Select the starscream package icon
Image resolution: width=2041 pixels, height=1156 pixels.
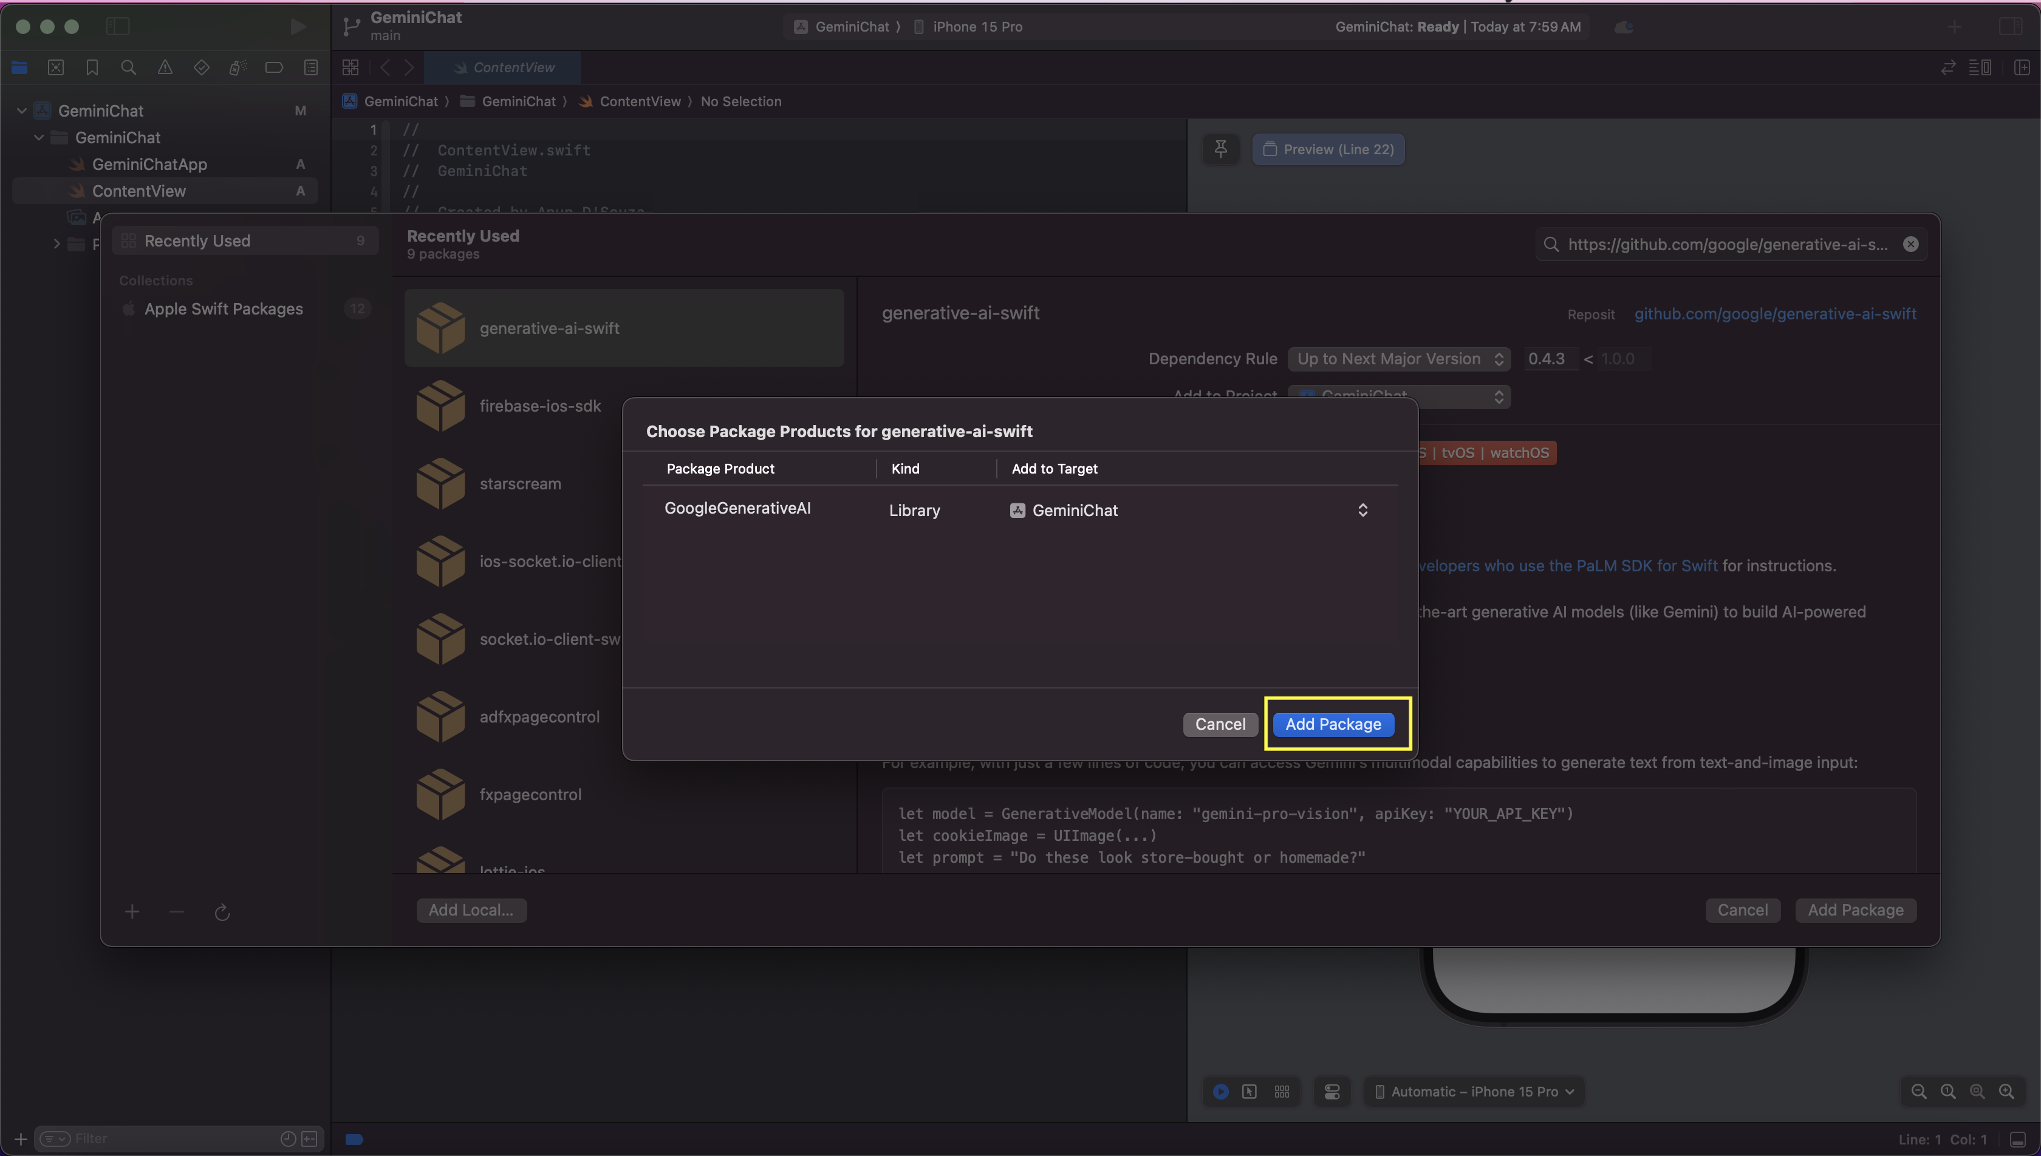click(440, 483)
